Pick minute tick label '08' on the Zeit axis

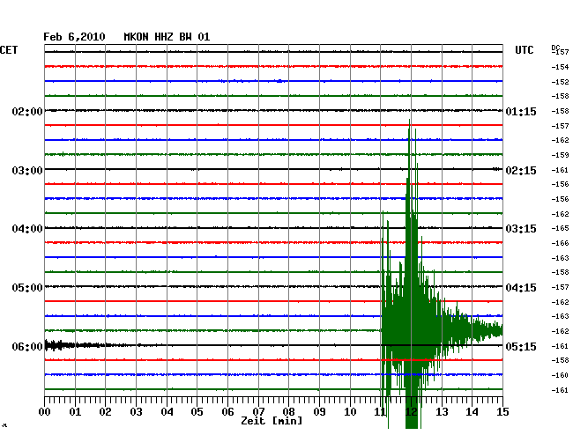[x=288, y=412]
